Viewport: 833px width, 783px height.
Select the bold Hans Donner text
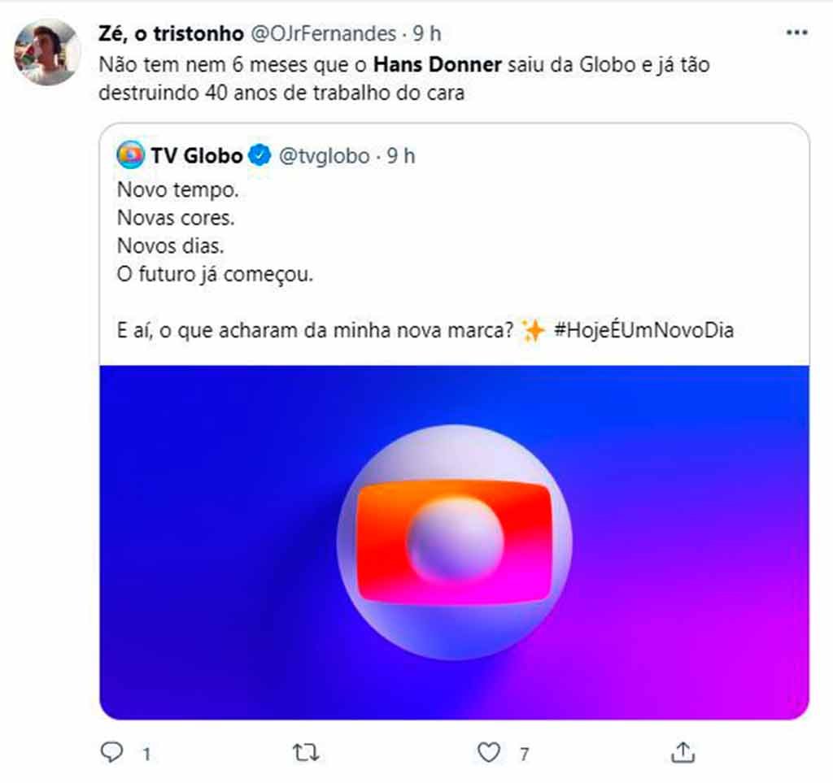pyautogui.click(x=437, y=65)
